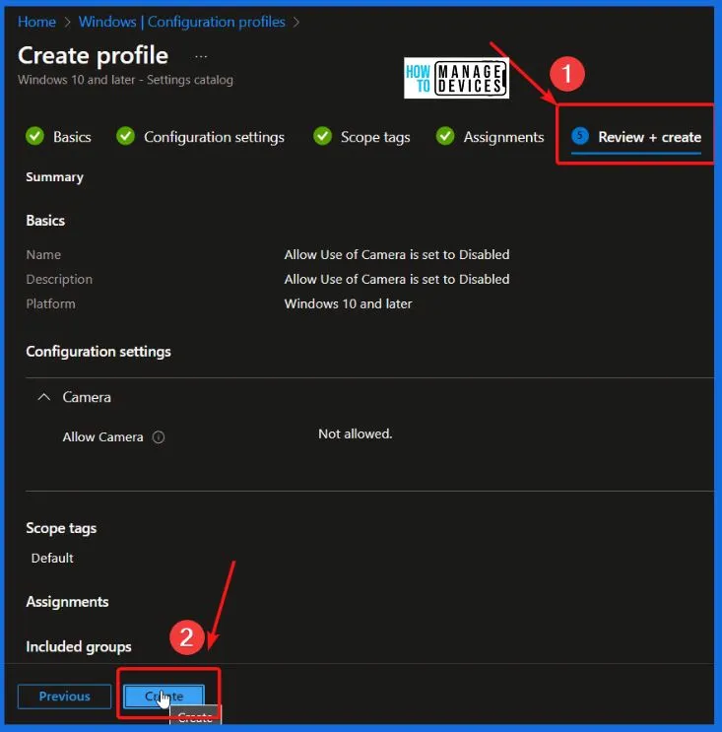722x732 pixels.
Task: Click the Assignments section heading in summary
Action: [x=67, y=602]
